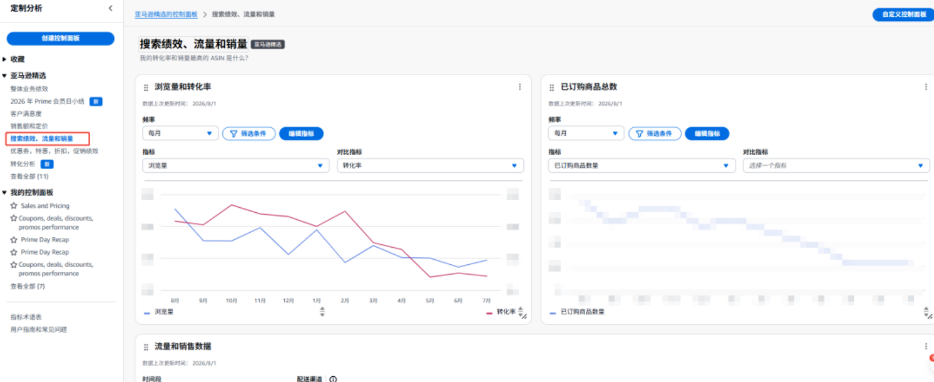Open 2026 年 Prime 会员日小结
The height and width of the screenshot is (382, 934).
[47, 102]
